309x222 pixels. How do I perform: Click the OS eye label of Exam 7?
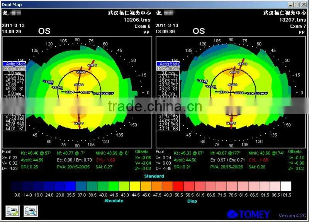199,31
